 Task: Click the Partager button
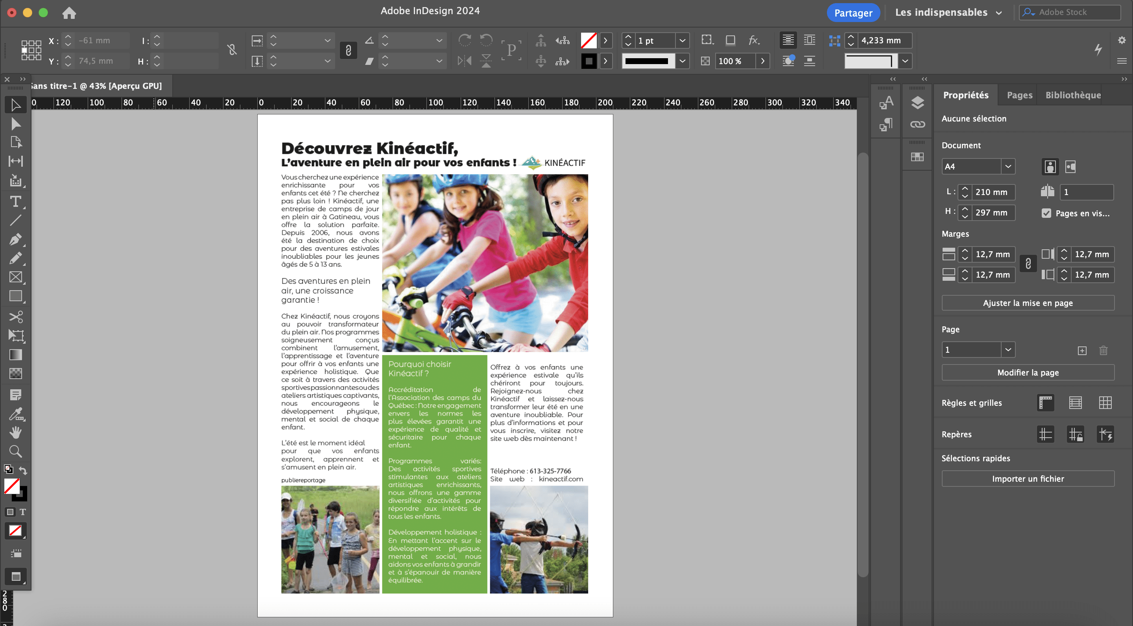853,13
